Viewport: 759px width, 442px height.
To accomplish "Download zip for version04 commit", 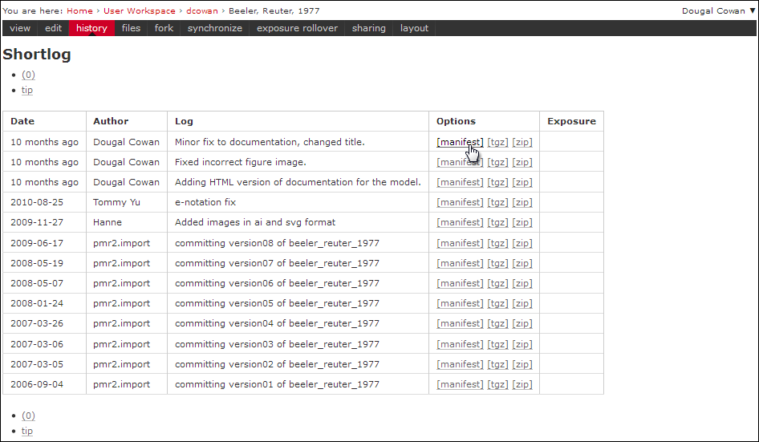I will pyautogui.click(x=522, y=323).
